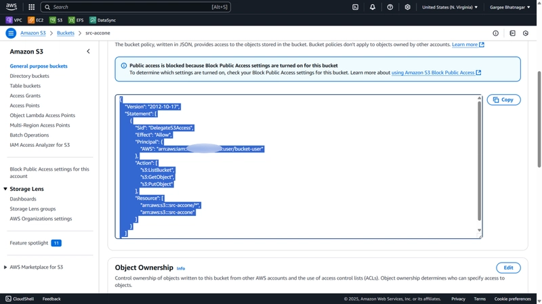Select Directory buckets in the sidebar
This screenshot has width=542, height=304.
tap(29, 76)
